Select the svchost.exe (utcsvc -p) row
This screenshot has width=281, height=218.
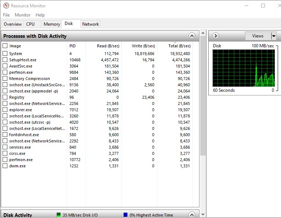(97, 122)
